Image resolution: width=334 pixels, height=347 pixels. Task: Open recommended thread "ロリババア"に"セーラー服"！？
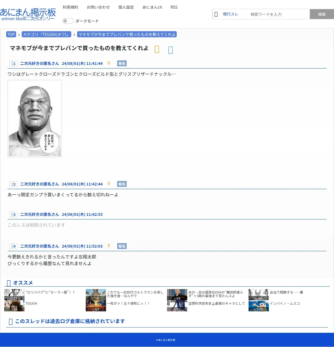coord(50,292)
